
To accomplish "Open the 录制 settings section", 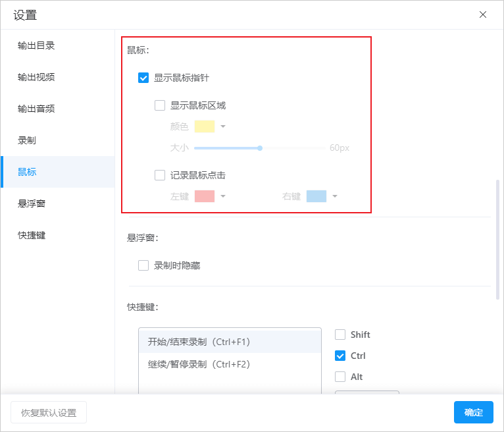I will (x=58, y=140).
